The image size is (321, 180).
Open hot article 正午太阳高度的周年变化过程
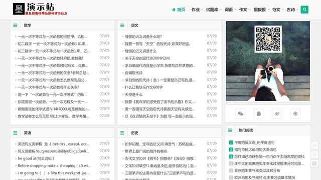[269, 163]
